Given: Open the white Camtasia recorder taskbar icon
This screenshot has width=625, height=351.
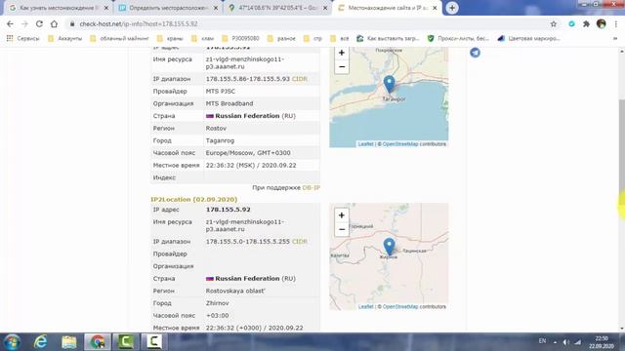Looking at the screenshot, I should [x=153, y=342].
